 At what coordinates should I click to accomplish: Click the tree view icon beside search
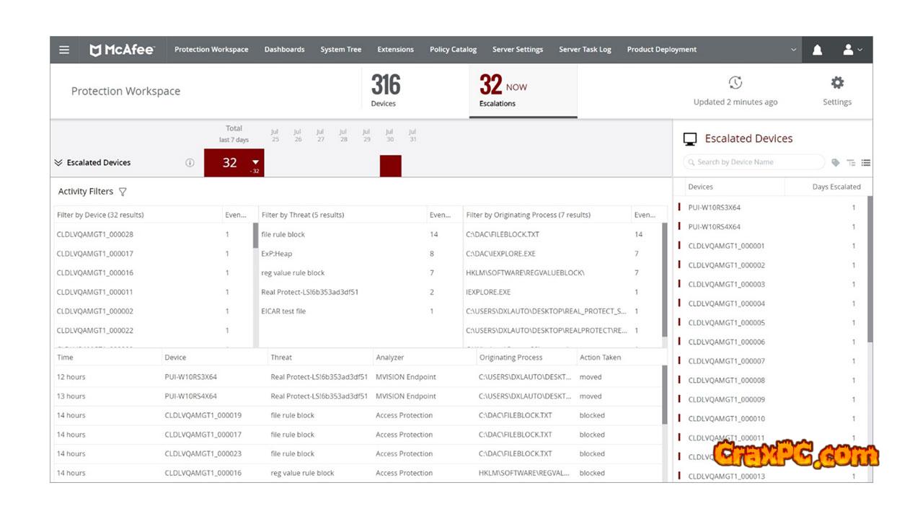(x=851, y=163)
